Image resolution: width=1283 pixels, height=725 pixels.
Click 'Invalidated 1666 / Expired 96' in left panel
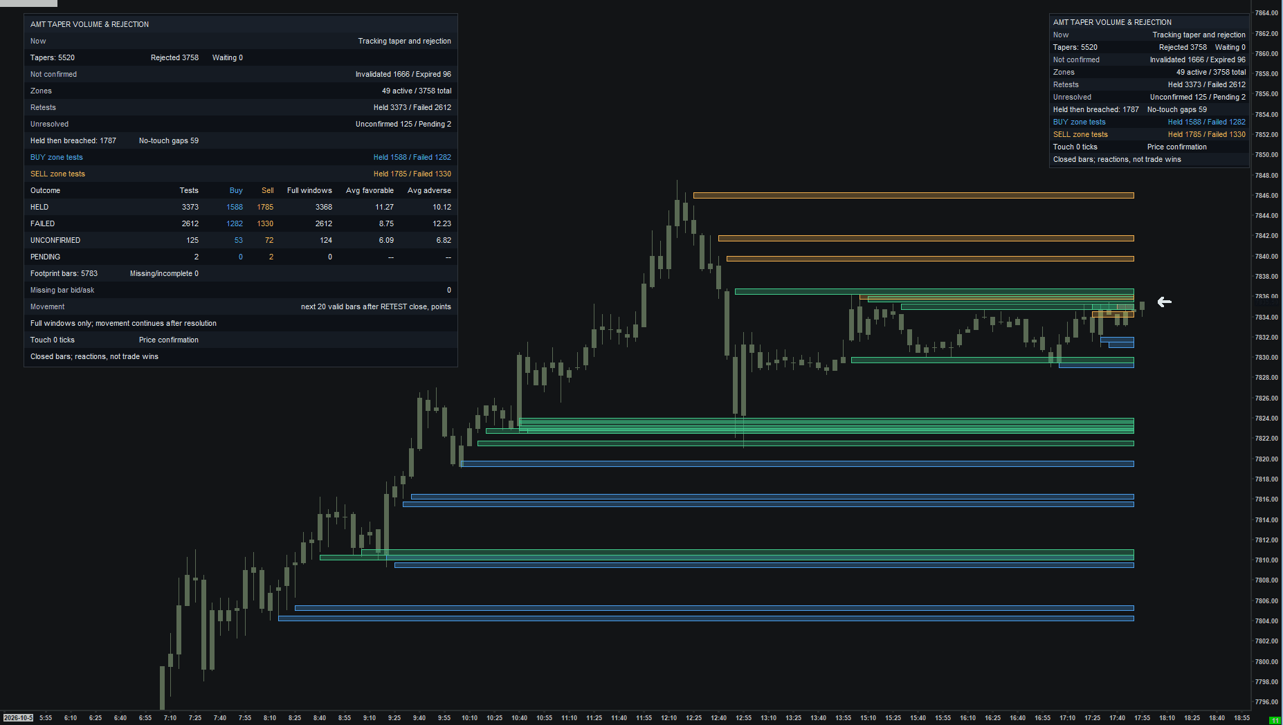(x=403, y=74)
